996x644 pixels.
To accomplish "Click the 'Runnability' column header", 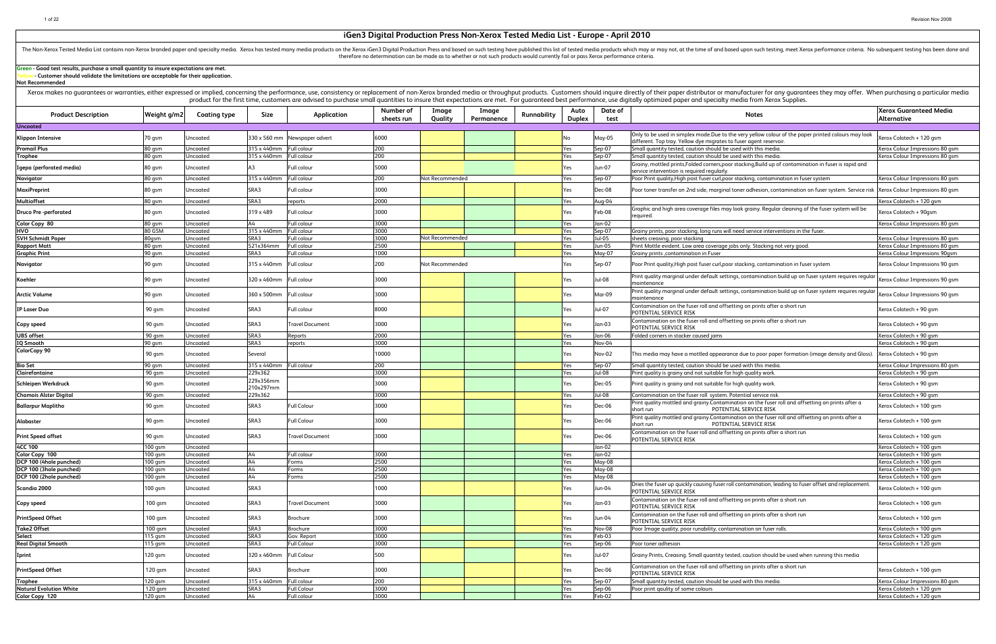I will [x=538, y=115].
